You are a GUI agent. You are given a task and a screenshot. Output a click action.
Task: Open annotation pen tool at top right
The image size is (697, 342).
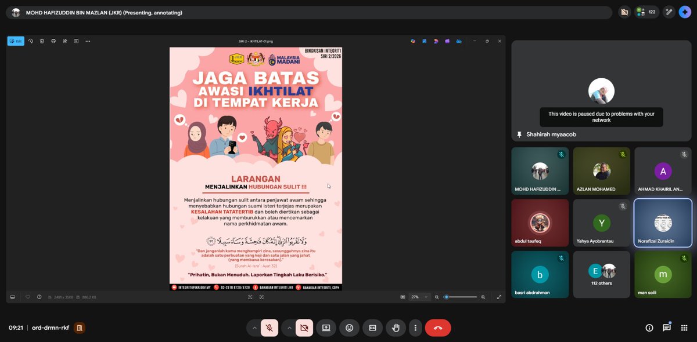[x=669, y=12]
